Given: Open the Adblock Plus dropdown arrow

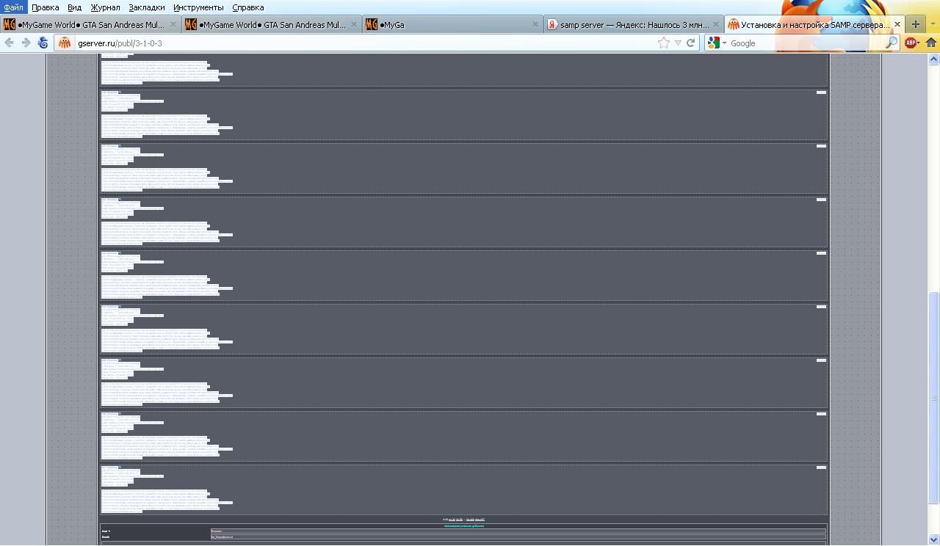Looking at the screenshot, I should point(919,43).
